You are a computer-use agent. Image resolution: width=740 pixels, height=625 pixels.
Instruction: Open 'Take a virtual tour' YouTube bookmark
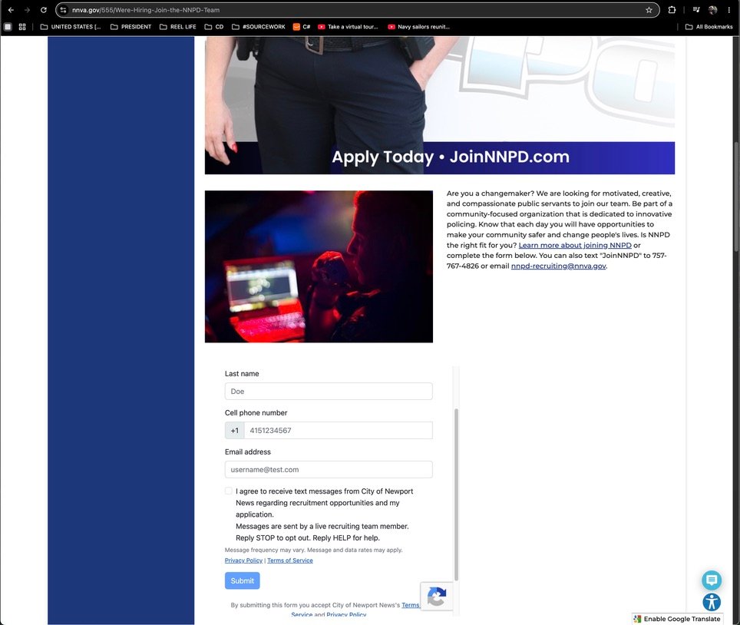[x=348, y=27]
